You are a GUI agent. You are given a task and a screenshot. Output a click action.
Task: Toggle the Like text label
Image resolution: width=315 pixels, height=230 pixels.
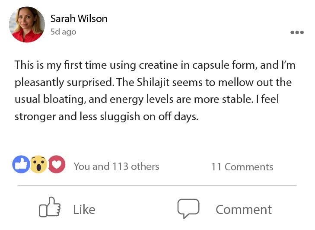pos(84,210)
